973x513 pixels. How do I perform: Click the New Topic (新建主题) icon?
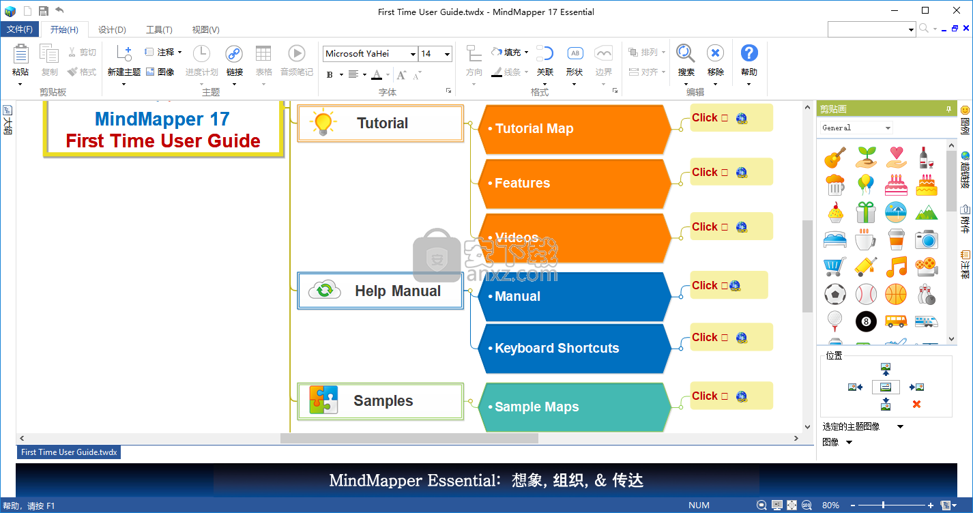point(124,53)
